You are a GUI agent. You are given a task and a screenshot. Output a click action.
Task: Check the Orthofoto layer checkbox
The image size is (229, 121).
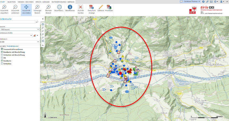tap(2, 63)
